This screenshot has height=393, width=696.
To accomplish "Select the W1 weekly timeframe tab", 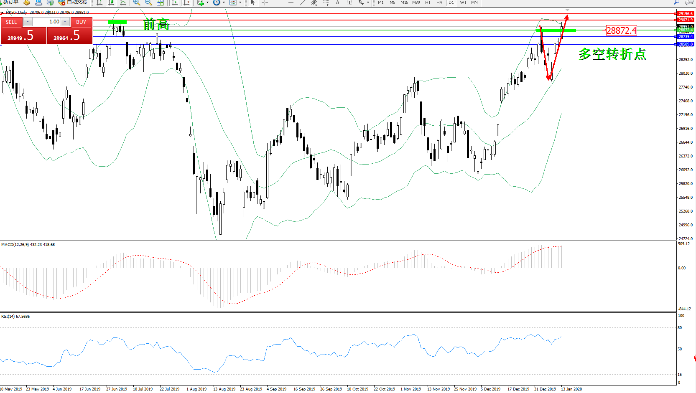I will (463, 3).
